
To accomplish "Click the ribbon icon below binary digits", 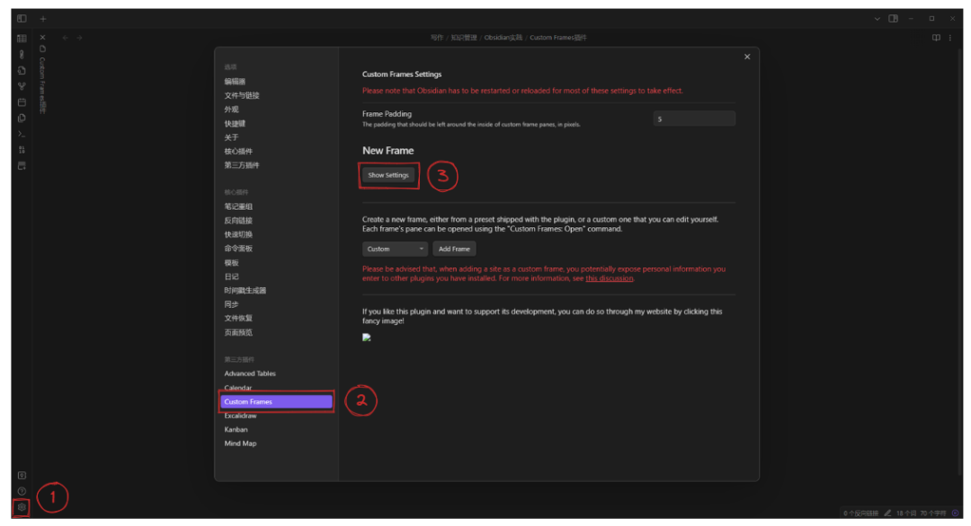I will 22,166.
